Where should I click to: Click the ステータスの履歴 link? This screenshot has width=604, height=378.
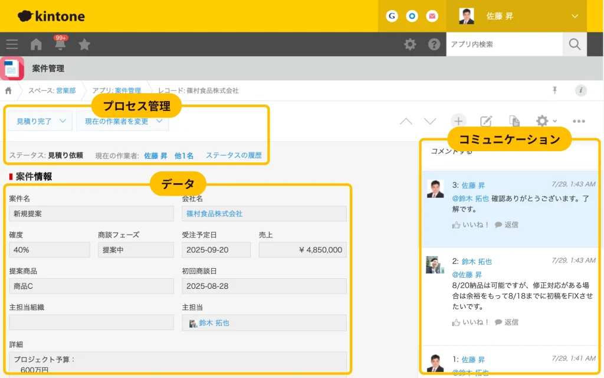point(234,155)
